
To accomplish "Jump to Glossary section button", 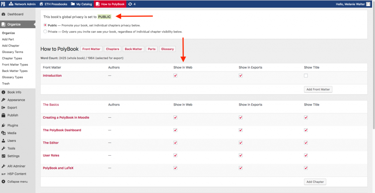I will click(167, 49).
